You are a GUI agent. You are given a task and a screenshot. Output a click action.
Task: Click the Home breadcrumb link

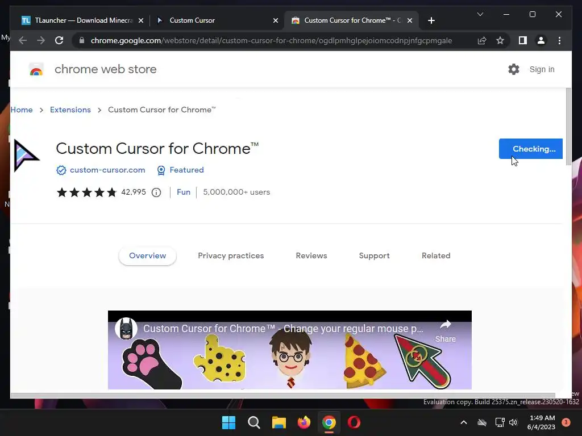click(x=22, y=110)
